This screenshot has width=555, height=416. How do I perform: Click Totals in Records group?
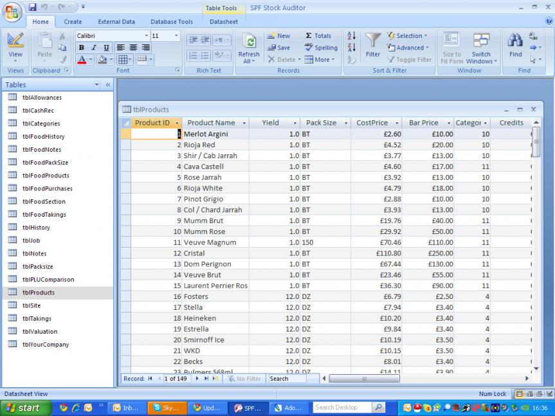point(318,36)
